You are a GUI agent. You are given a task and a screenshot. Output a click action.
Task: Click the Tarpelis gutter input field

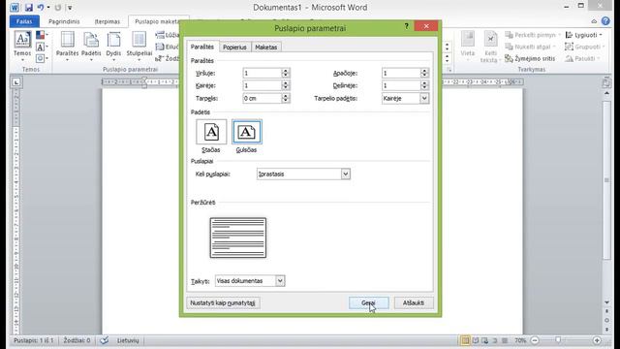point(263,98)
